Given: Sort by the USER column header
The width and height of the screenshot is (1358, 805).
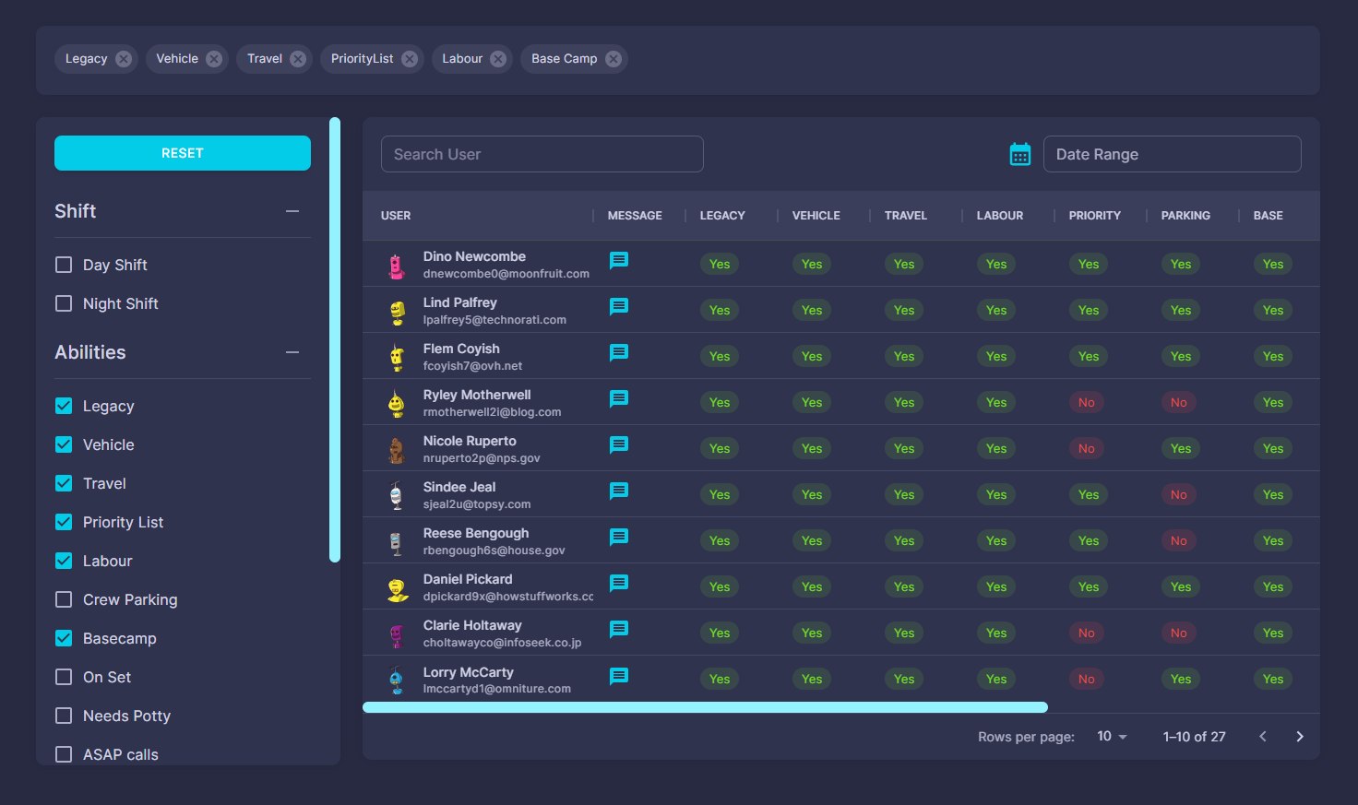Looking at the screenshot, I should pyautogui.click(x=396, y=216).
